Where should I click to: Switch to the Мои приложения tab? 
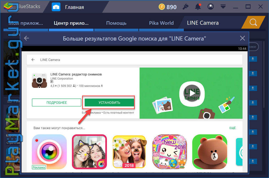coord(26,23)
